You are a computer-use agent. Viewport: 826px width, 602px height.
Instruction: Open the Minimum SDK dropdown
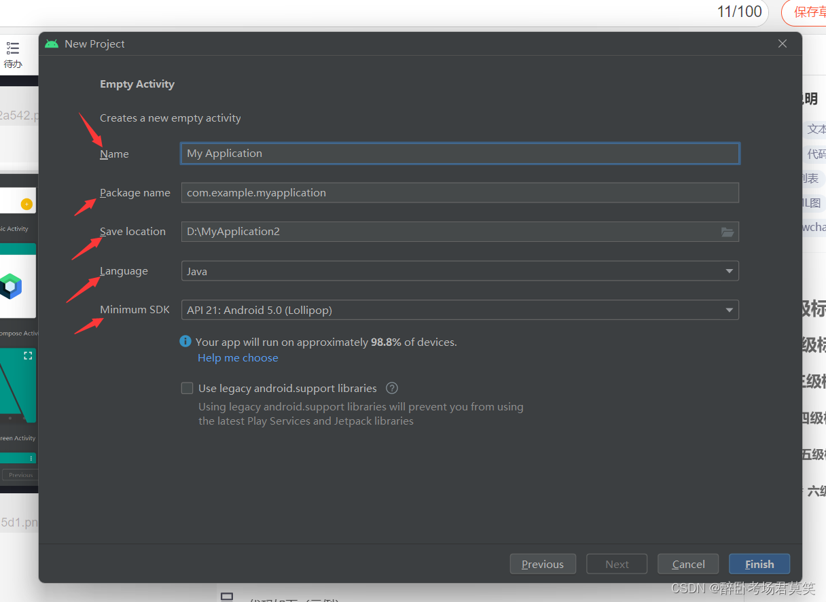pos(460,311)
